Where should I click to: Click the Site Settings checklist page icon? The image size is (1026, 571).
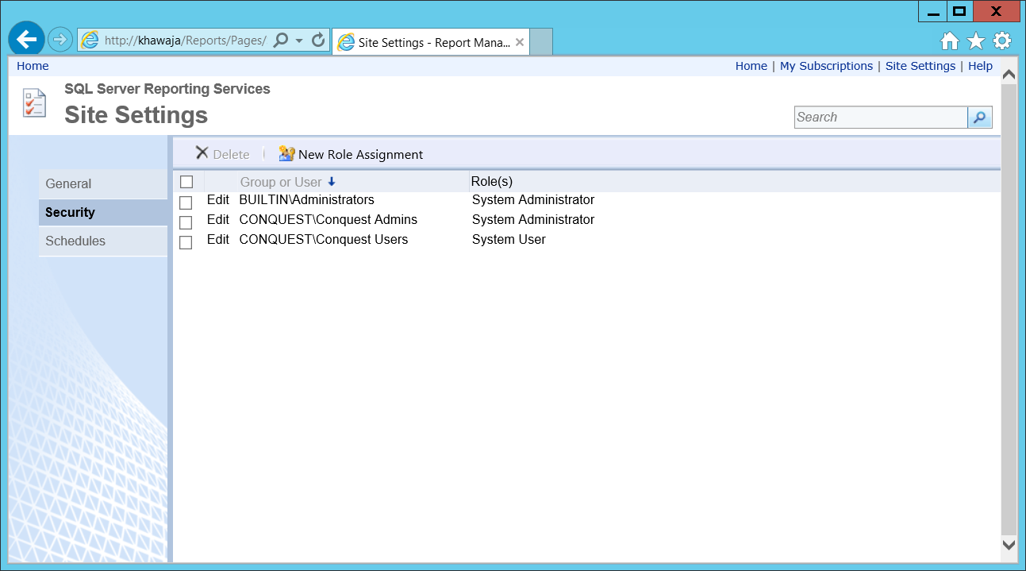[x=35, y=103]
